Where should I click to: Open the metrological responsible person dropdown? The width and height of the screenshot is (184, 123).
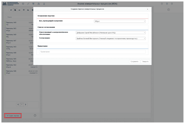[x=110, y=33]
